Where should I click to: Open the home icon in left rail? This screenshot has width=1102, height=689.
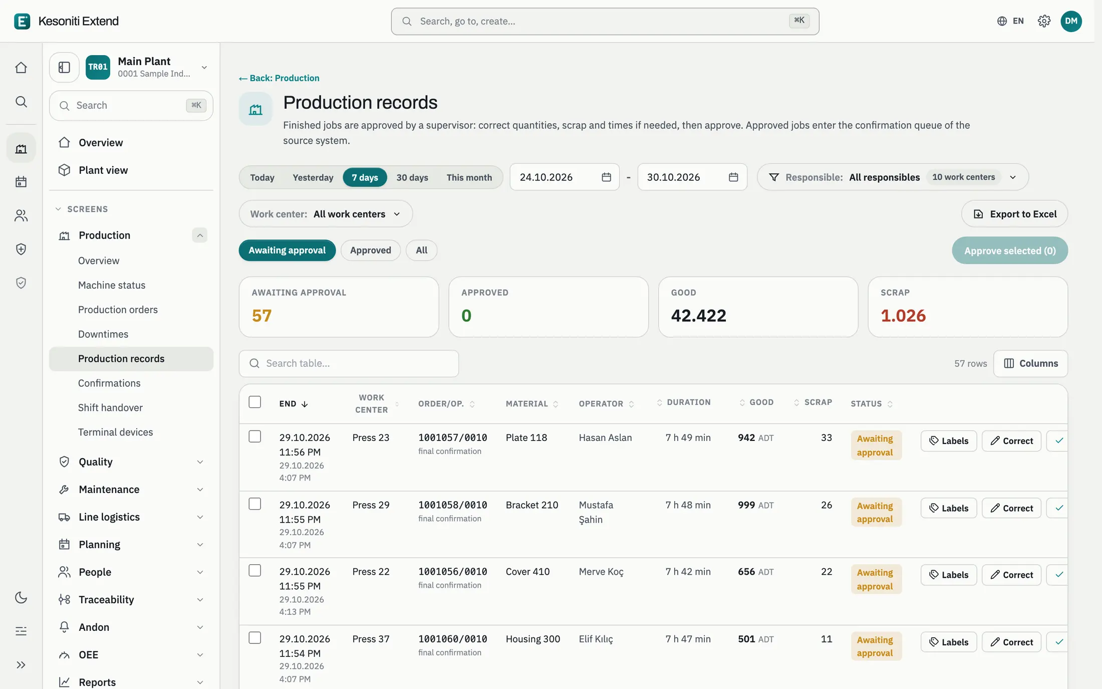(21, 68)
